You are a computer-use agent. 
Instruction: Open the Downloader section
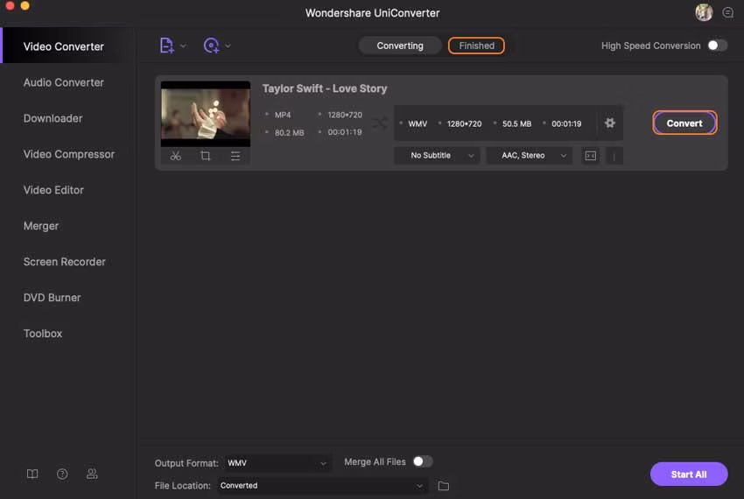[x=53, y=118]
